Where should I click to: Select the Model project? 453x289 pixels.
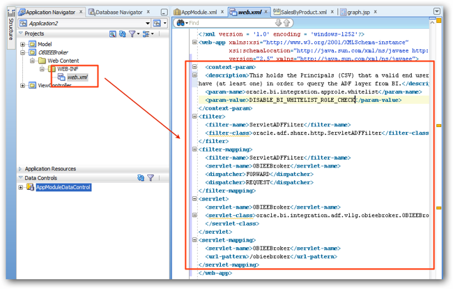(x=45, y=44)
